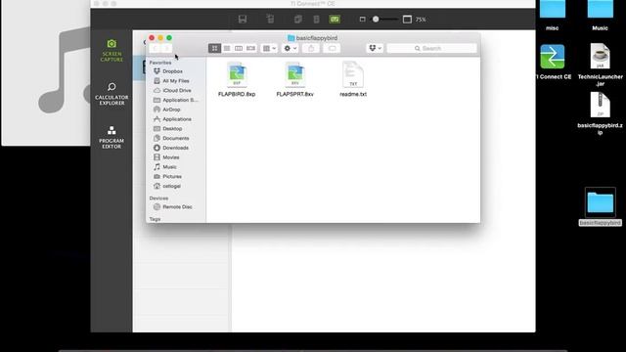Click the basicflappybird folder title icon
Viewport: 626px width, 352px height.
pyautogui.click(x=291, y=38)
